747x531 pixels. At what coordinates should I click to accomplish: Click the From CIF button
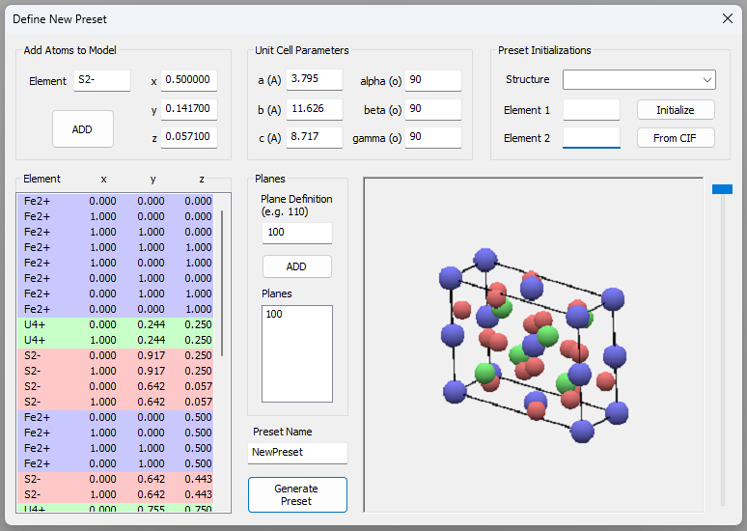[x=676, y=138]
